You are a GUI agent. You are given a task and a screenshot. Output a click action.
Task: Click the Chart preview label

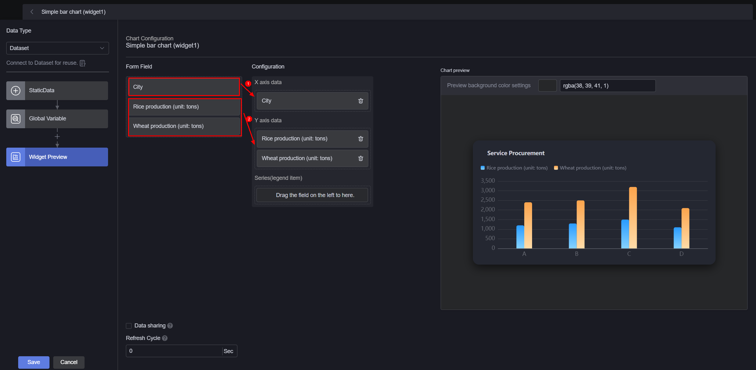pyautogui.click(x=455, y=70)
